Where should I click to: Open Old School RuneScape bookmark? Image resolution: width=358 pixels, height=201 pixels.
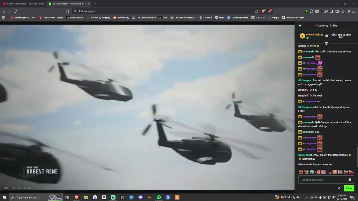[x=183, y=18]
